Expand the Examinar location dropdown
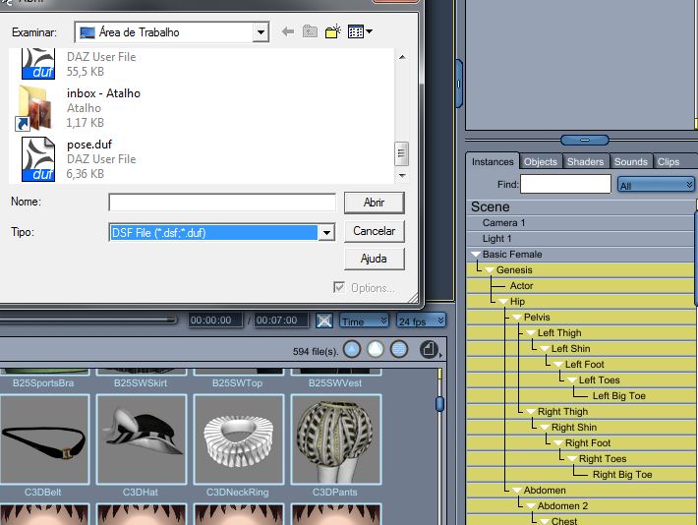The height and width of the screenshot is (525, 698). (261, 32)
